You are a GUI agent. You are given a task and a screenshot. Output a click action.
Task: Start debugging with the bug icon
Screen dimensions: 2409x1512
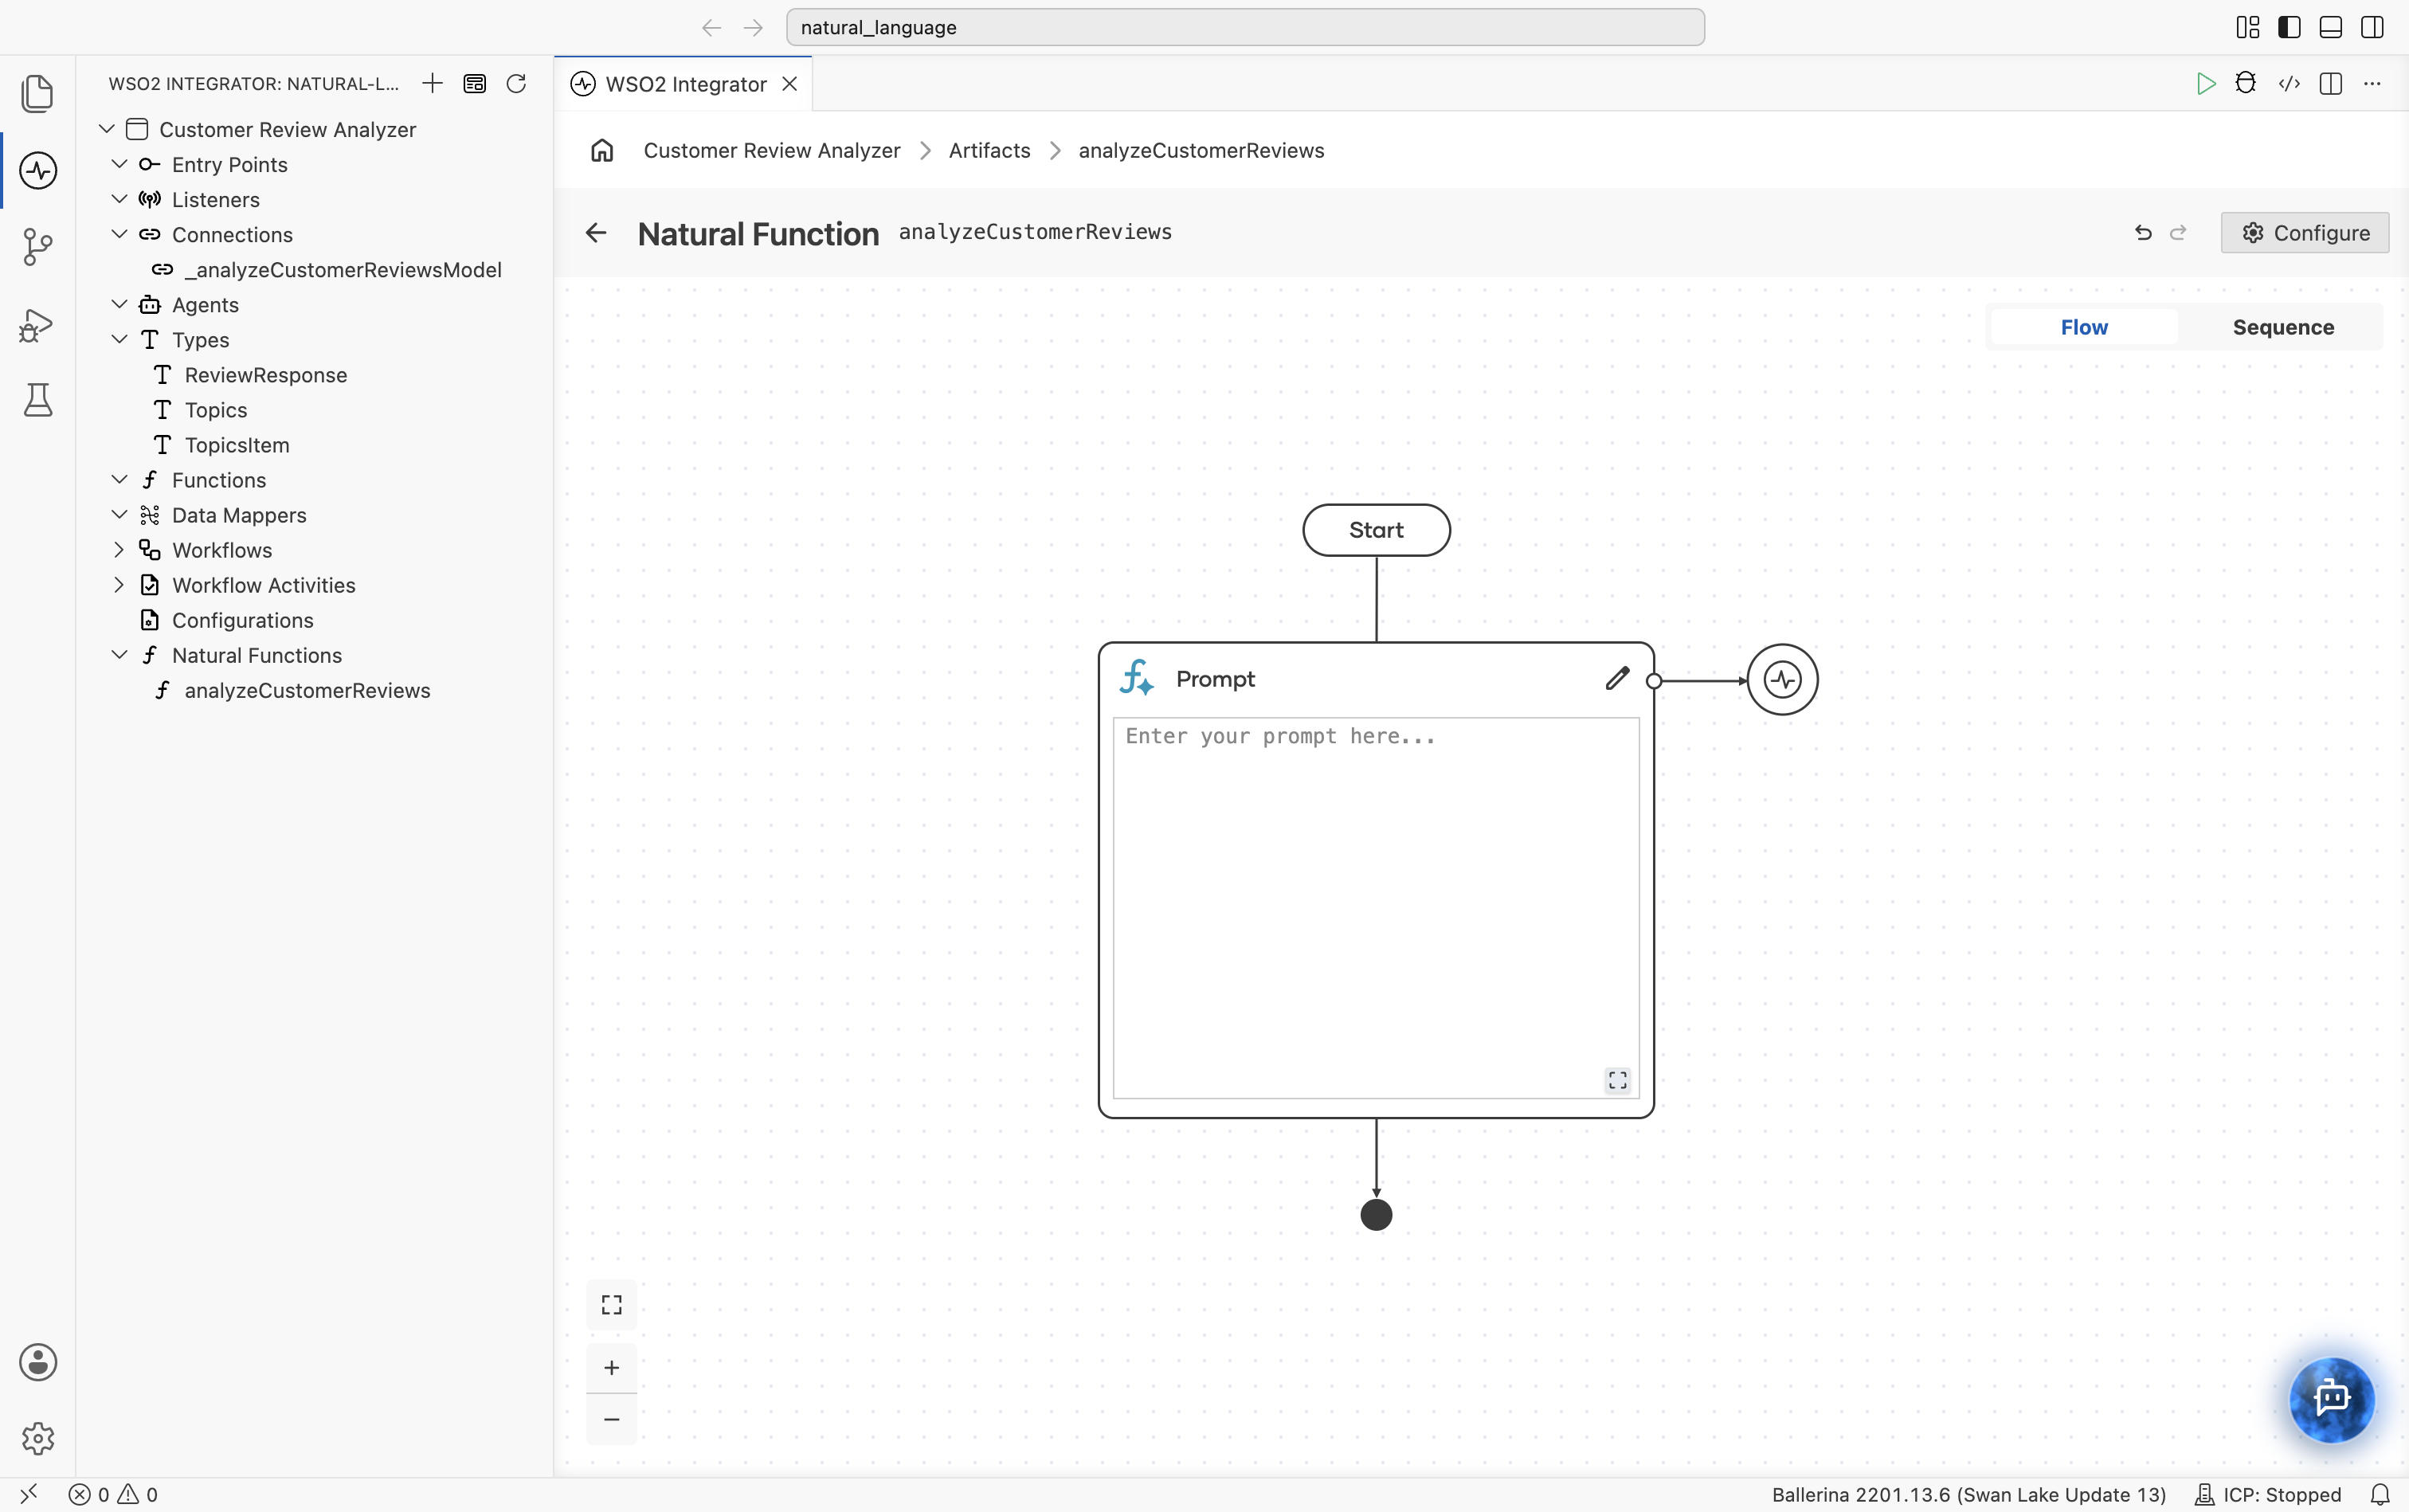[2246, 84]
